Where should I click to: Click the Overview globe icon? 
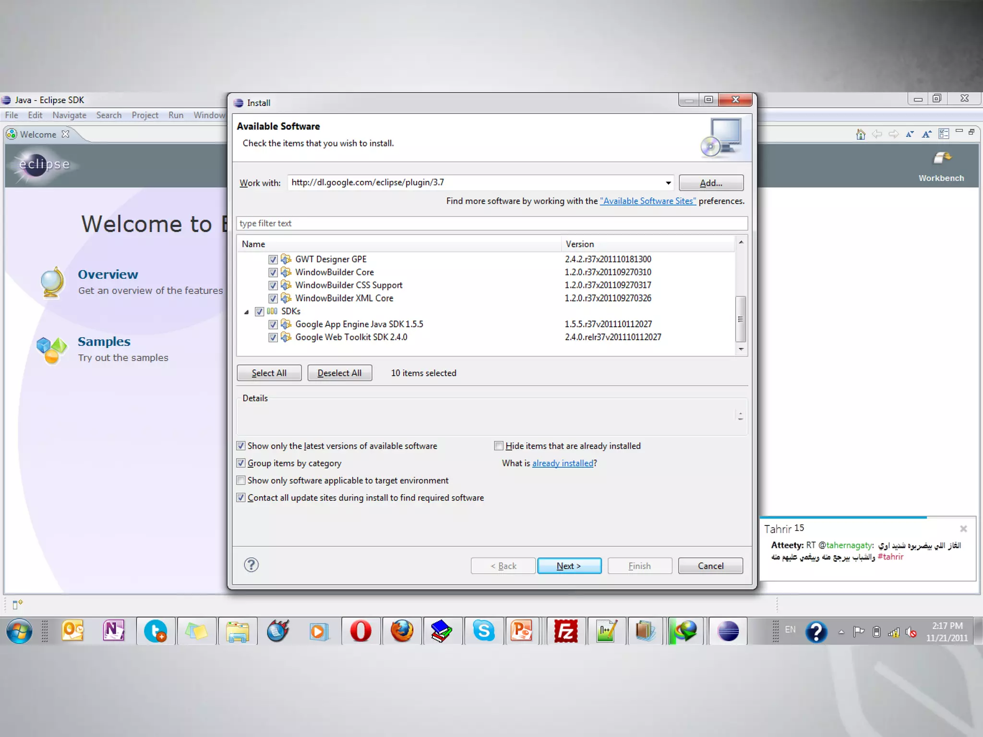coord(52,282)
